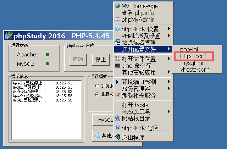Select log line MySQL已经启动 18:25:52
The width and height of the screenshot is (227, 149).
point(46,100)
